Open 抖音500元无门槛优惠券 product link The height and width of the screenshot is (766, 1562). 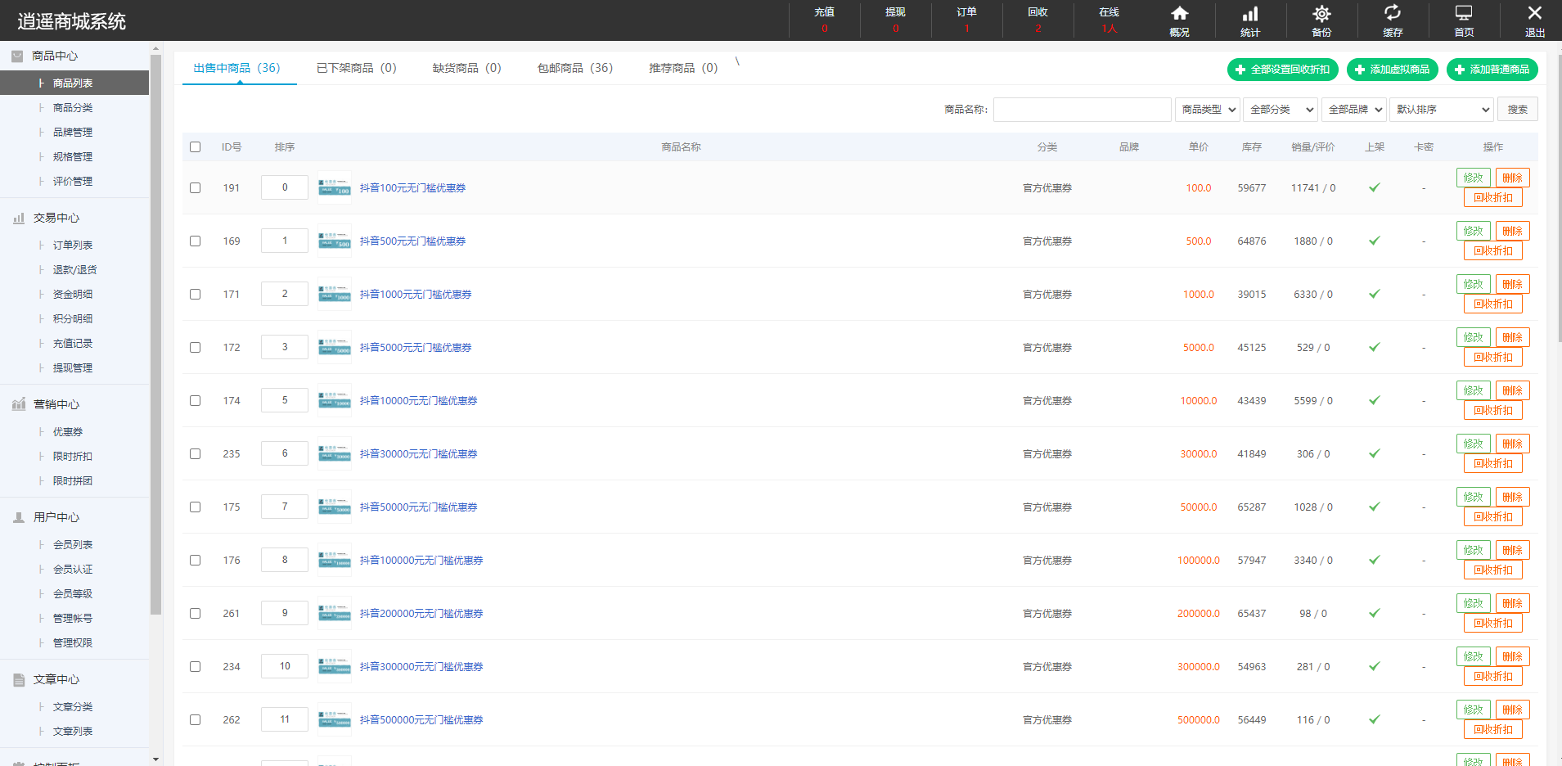(x=412, y=241)
